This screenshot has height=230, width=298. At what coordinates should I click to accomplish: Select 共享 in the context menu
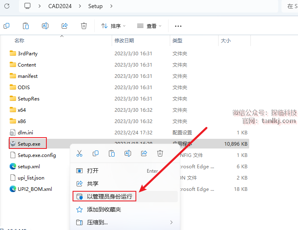click(125, 184)
